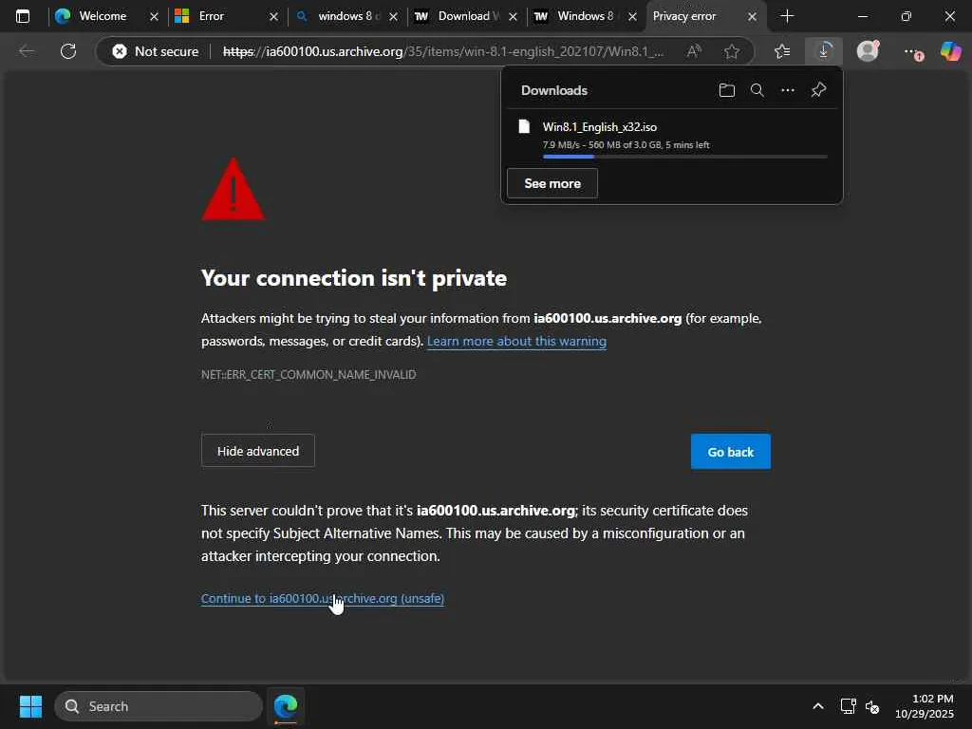
Task: Open the user profile icon
Action: (868, 51)
